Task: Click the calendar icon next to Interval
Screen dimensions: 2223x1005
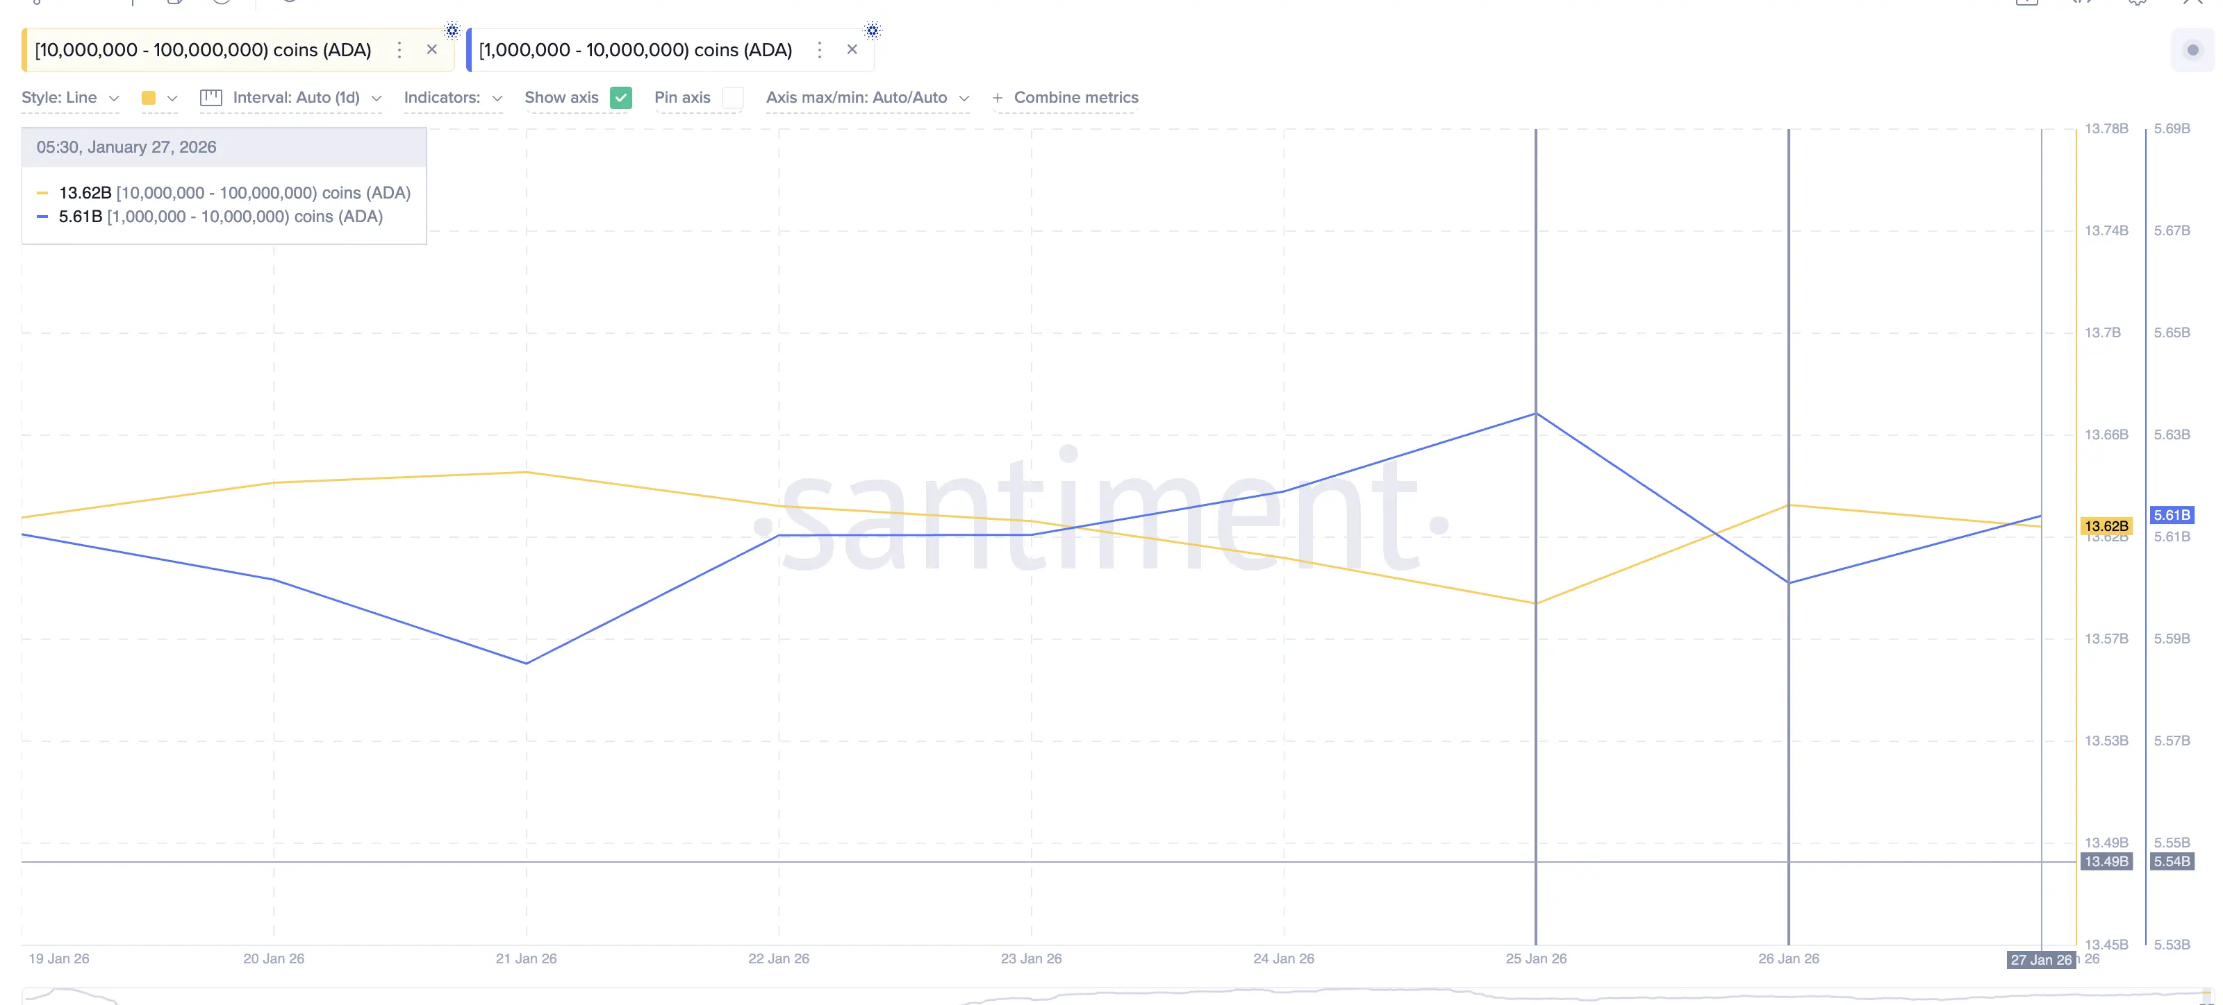Action: coord(210,99)
